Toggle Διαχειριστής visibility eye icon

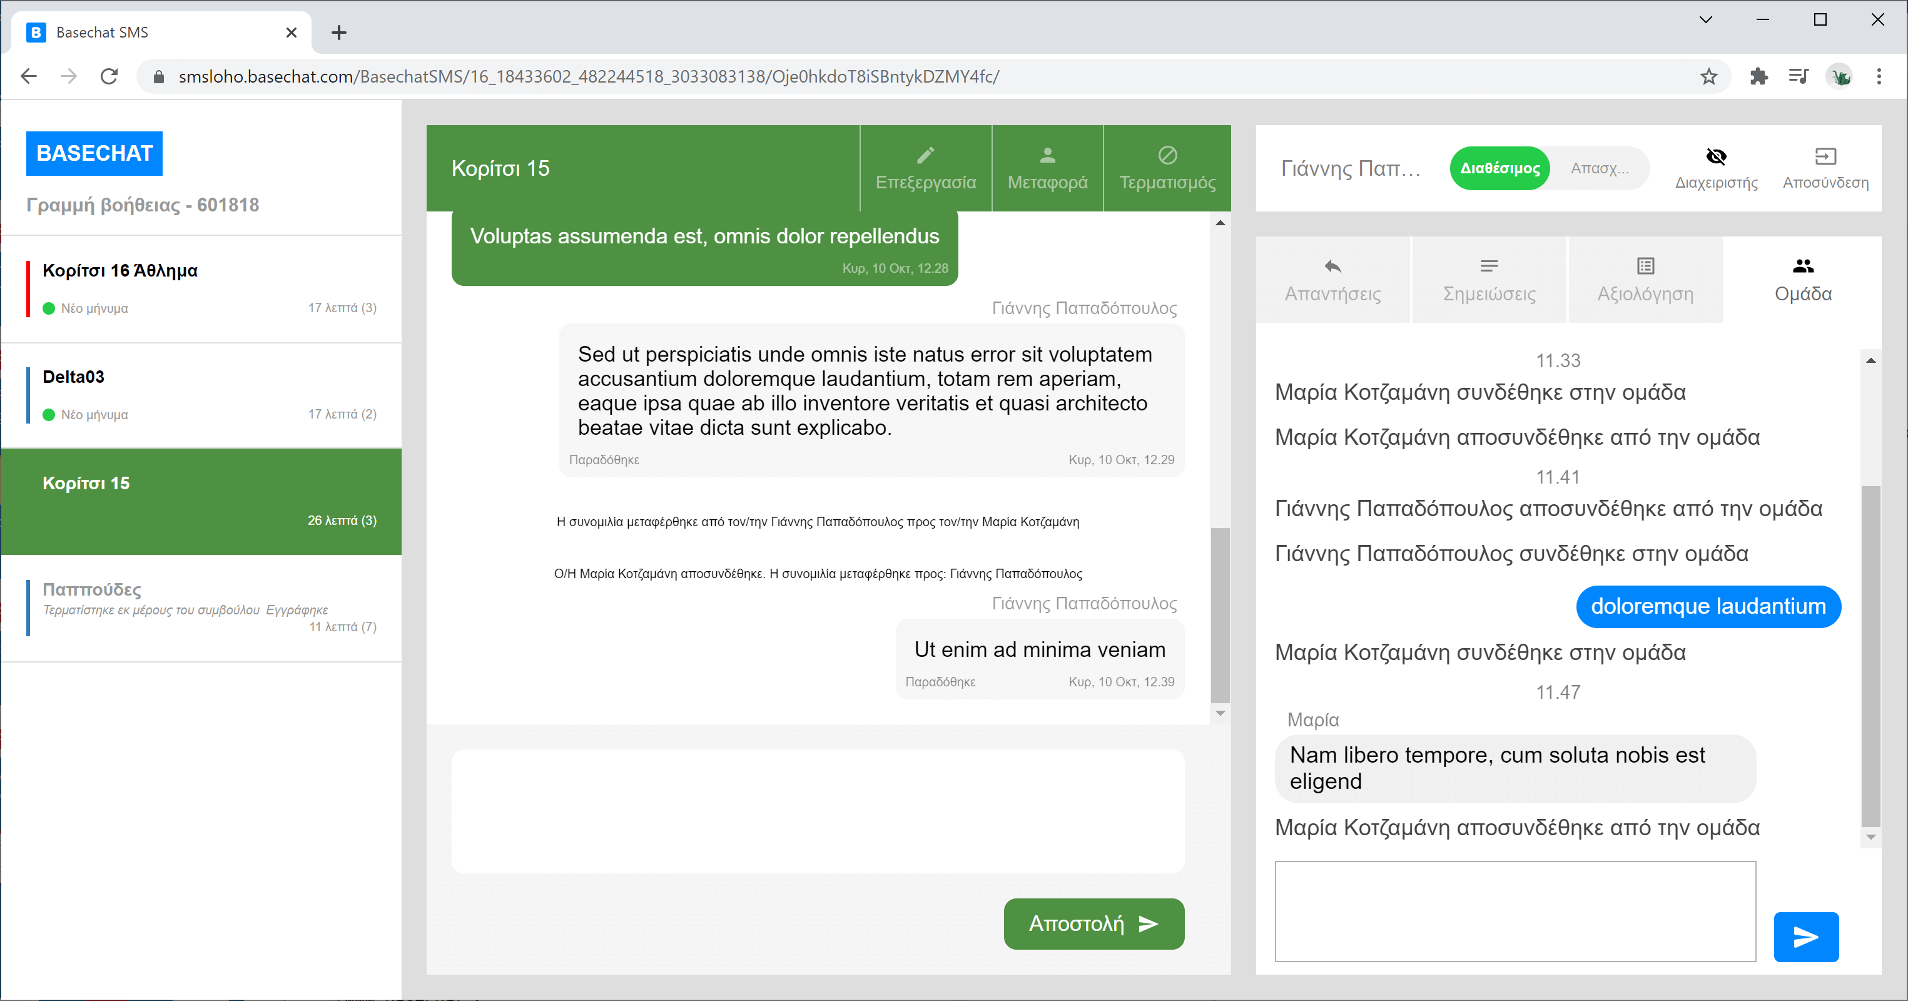[x=1716, y=157]
